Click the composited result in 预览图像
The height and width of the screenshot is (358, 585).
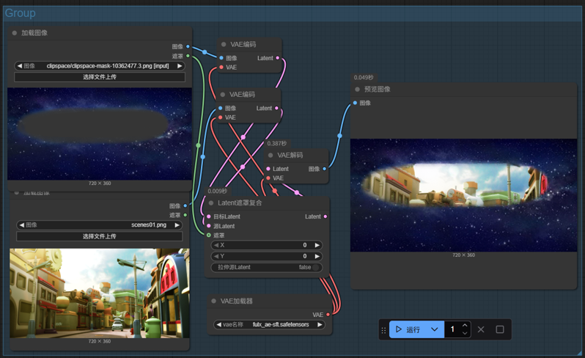click(463, 195)
